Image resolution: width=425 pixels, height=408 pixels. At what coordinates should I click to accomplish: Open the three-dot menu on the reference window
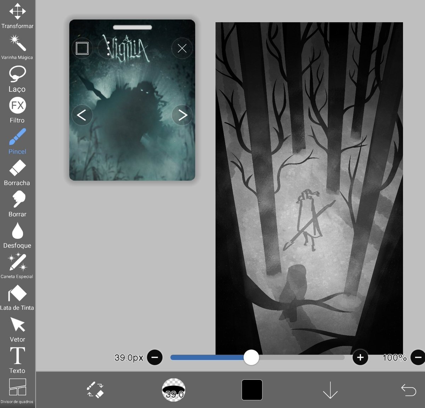click(108, 48)
